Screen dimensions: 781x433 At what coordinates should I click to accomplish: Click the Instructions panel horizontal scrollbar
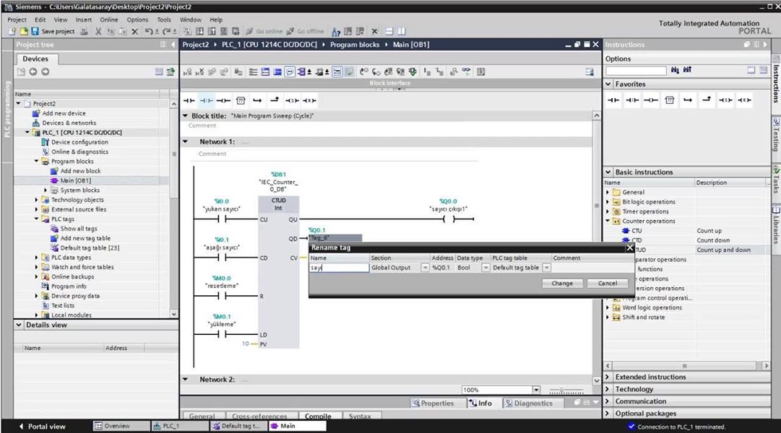click(x=686, y=366)
